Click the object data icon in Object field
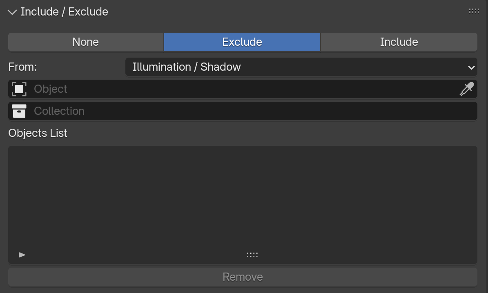Image resolution: width=488 pixels, height=293 pixels. click(x=19, y=89)
